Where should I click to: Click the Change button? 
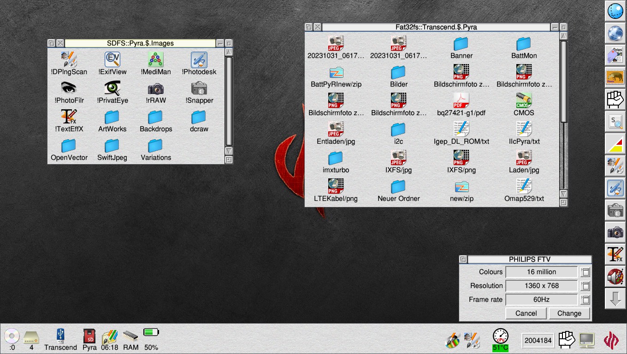(569, 313)
